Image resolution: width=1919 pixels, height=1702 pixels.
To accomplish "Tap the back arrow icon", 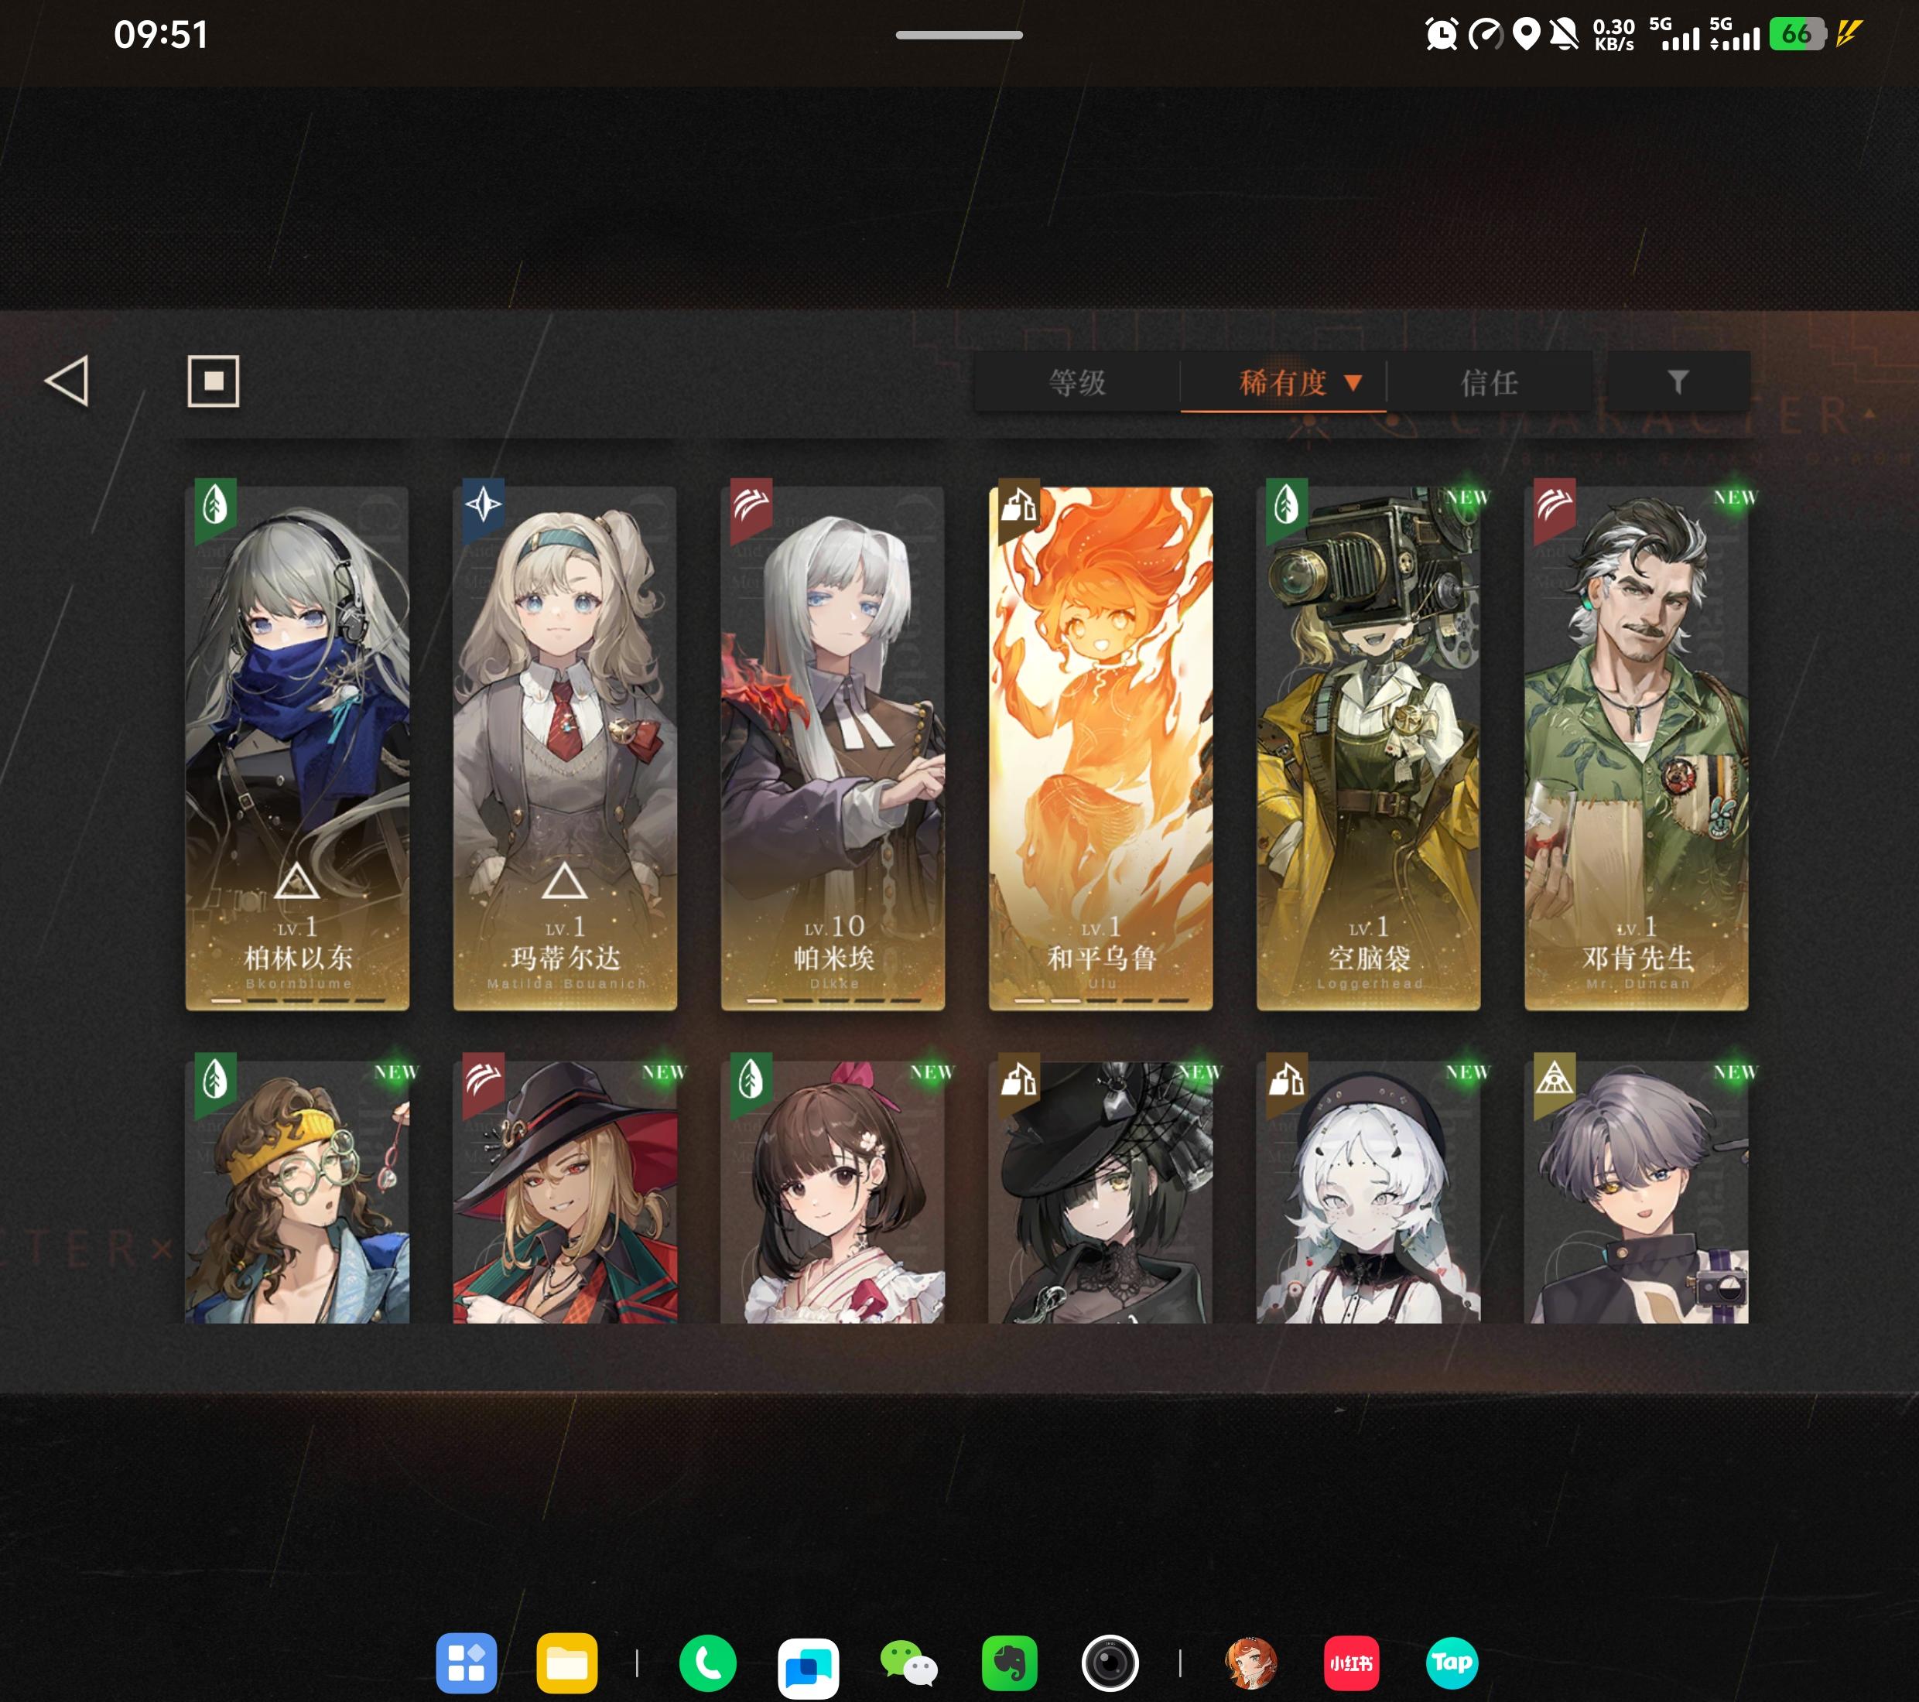I will click(x=67, y=381).
